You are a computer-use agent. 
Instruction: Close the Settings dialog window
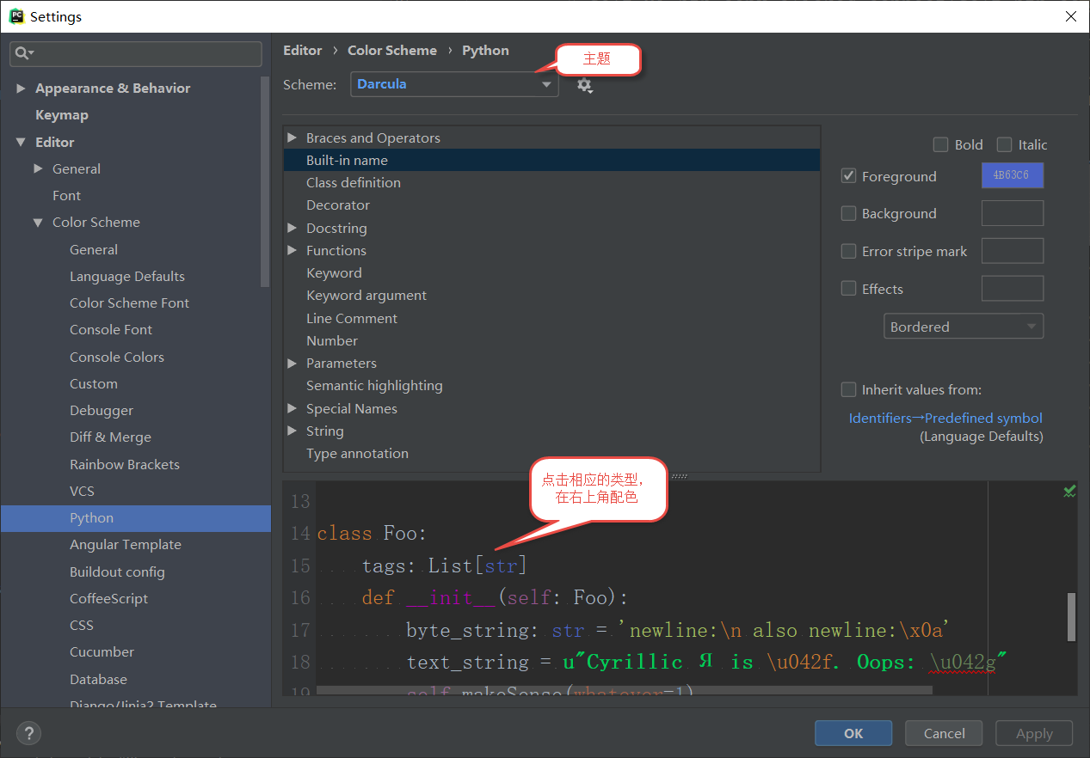(x=1070, y=16)
